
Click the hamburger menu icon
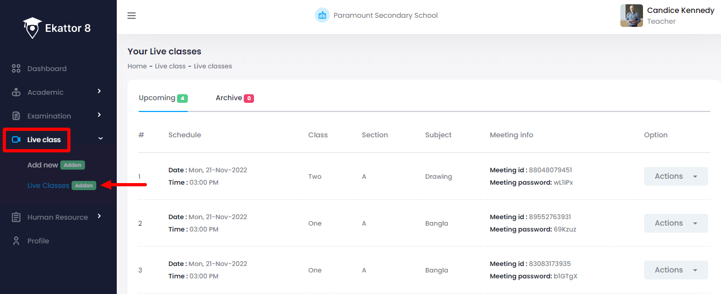coord(131,16)
